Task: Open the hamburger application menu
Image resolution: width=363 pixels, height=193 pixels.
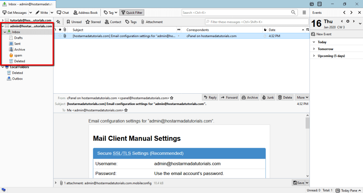Action: pyautogui.click(x=304, y=13)
